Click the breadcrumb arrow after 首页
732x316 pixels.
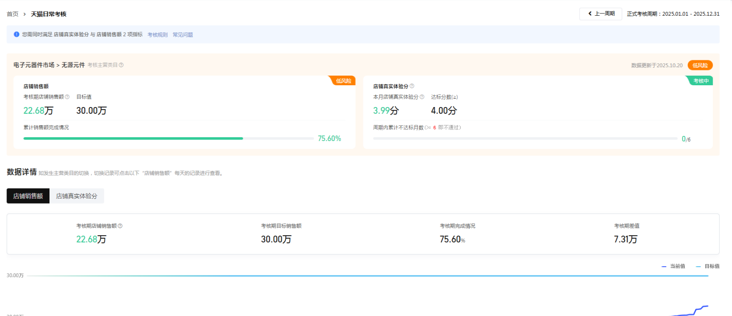[x=25, y=14]
